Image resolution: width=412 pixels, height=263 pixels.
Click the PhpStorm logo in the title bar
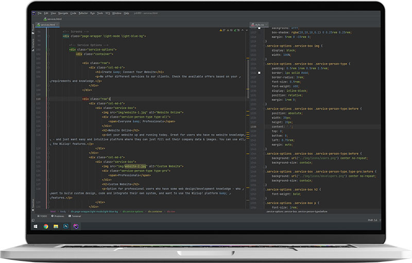click(x=34, y=12)
